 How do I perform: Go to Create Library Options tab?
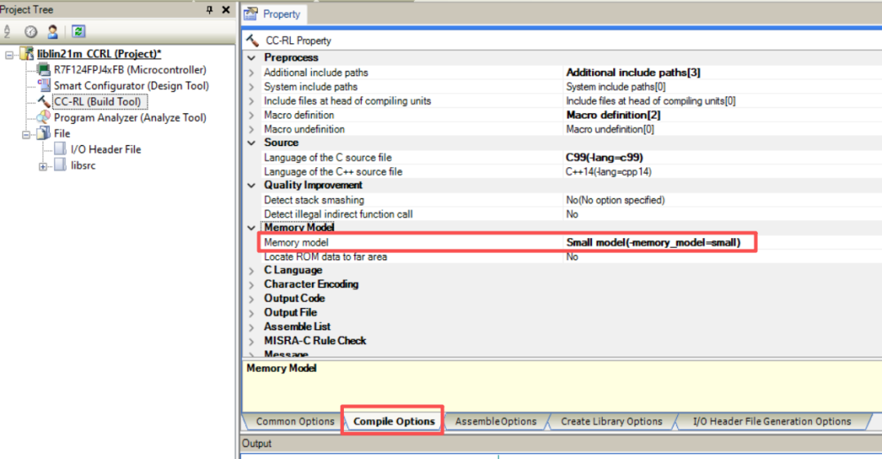tap(611, 421)
